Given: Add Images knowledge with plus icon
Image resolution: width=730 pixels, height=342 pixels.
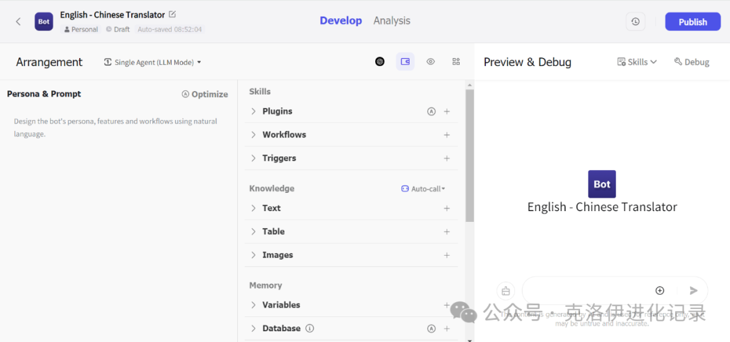Looking at the screenshot, I should [x=447, y=255].
